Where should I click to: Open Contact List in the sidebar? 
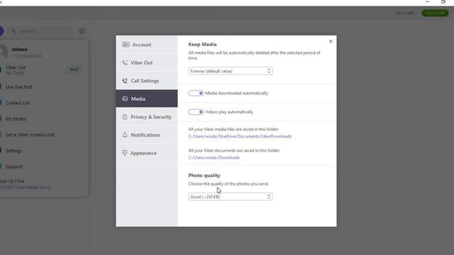[17, 103]
